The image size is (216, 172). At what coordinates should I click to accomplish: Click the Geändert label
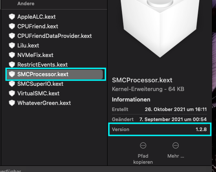(x=123, y=119)
